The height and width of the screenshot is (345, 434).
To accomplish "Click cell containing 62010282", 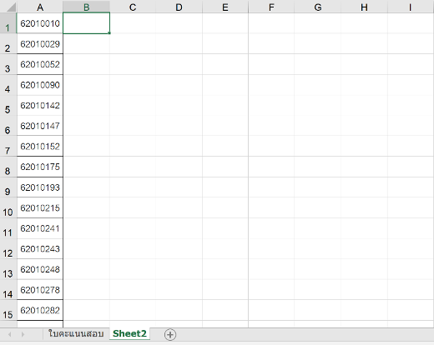I will click(40, 310).
